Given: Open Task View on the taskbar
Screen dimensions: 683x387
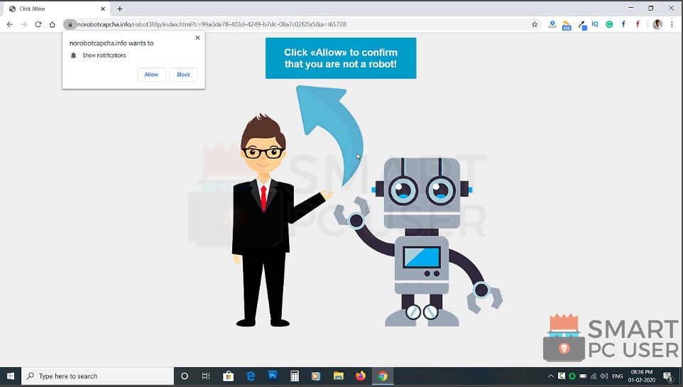Looking at the screenshot, I should (x=206, y=376).
